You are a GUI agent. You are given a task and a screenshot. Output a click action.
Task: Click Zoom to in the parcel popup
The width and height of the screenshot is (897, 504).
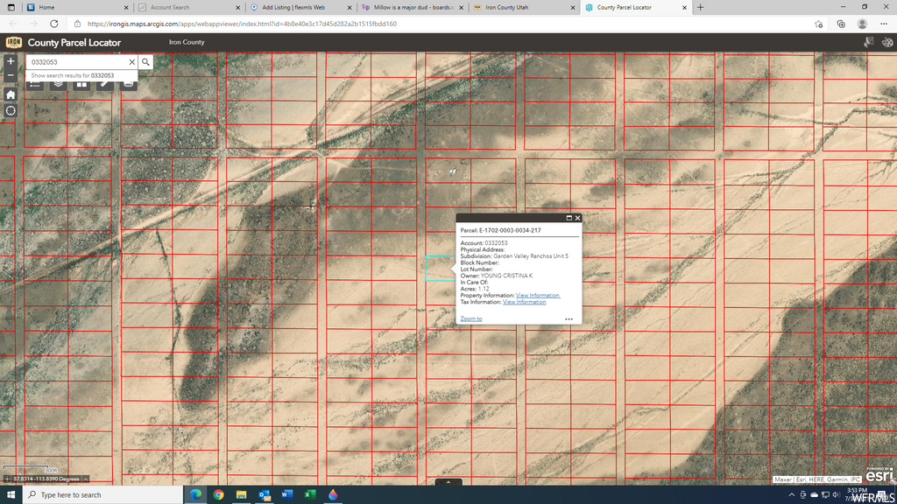point(471,318)
